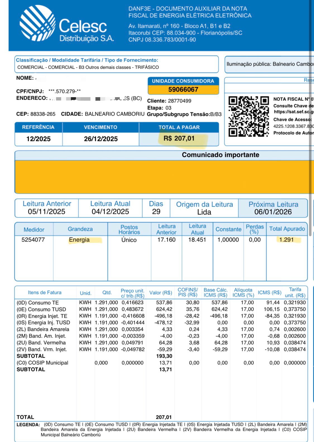
Task: Click the Itens de Fatura column header
Action: (45, 293)
